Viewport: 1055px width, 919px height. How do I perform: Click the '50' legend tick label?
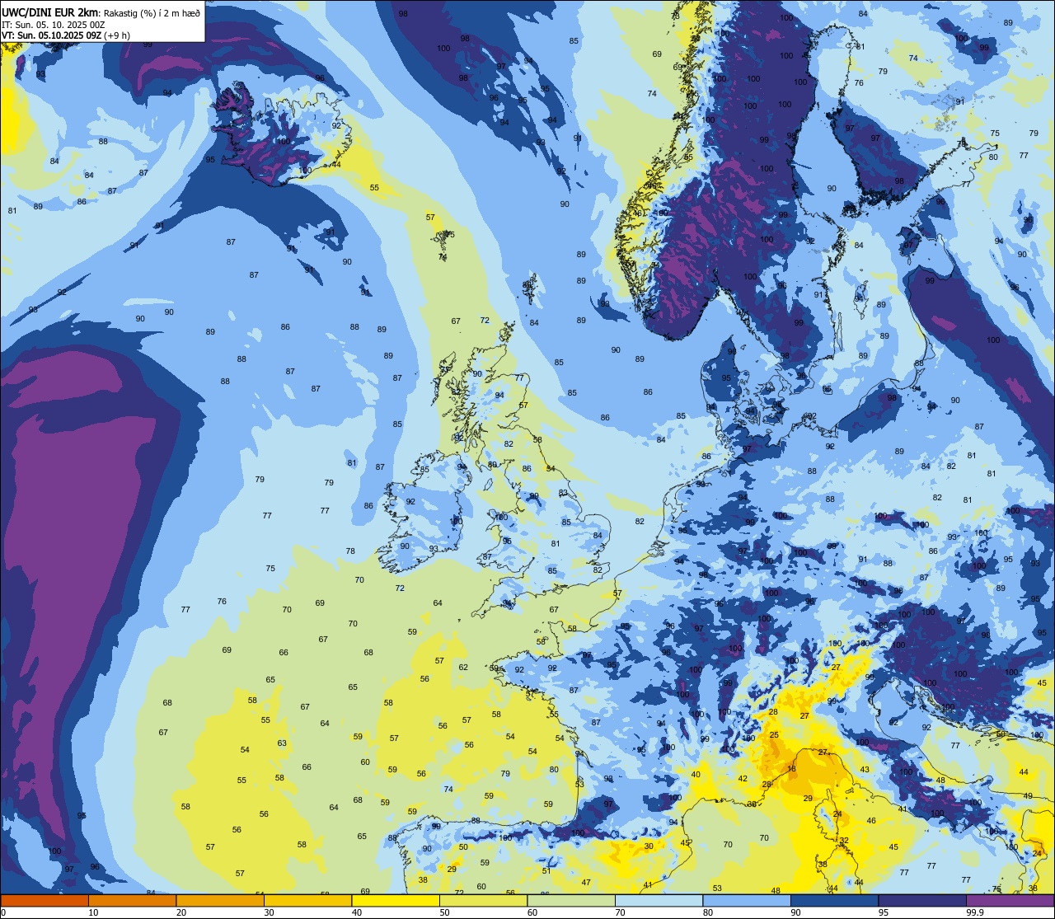click(x=444, y=912)
